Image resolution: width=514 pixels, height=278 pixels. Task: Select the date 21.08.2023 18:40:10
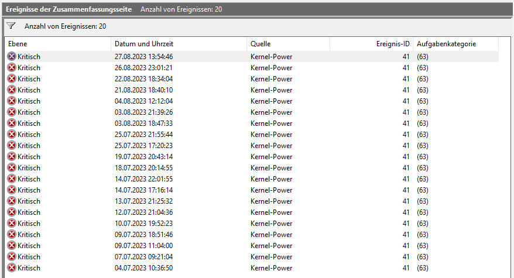click(x=143, y=90)
